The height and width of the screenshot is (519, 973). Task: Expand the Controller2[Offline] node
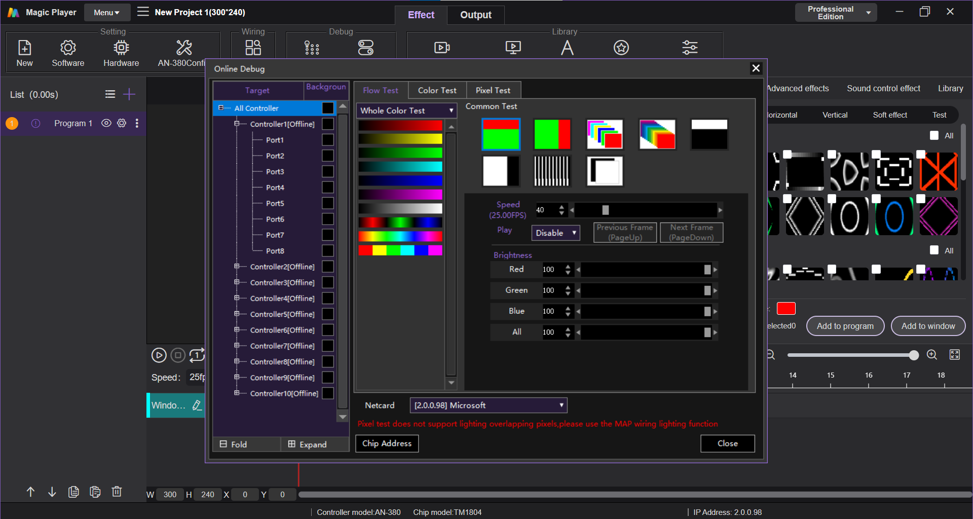click(237, 267)
